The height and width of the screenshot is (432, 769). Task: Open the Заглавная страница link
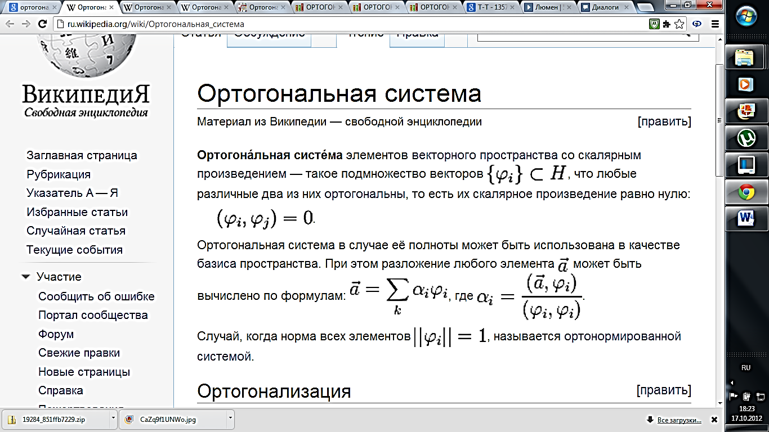click(82, 155)
